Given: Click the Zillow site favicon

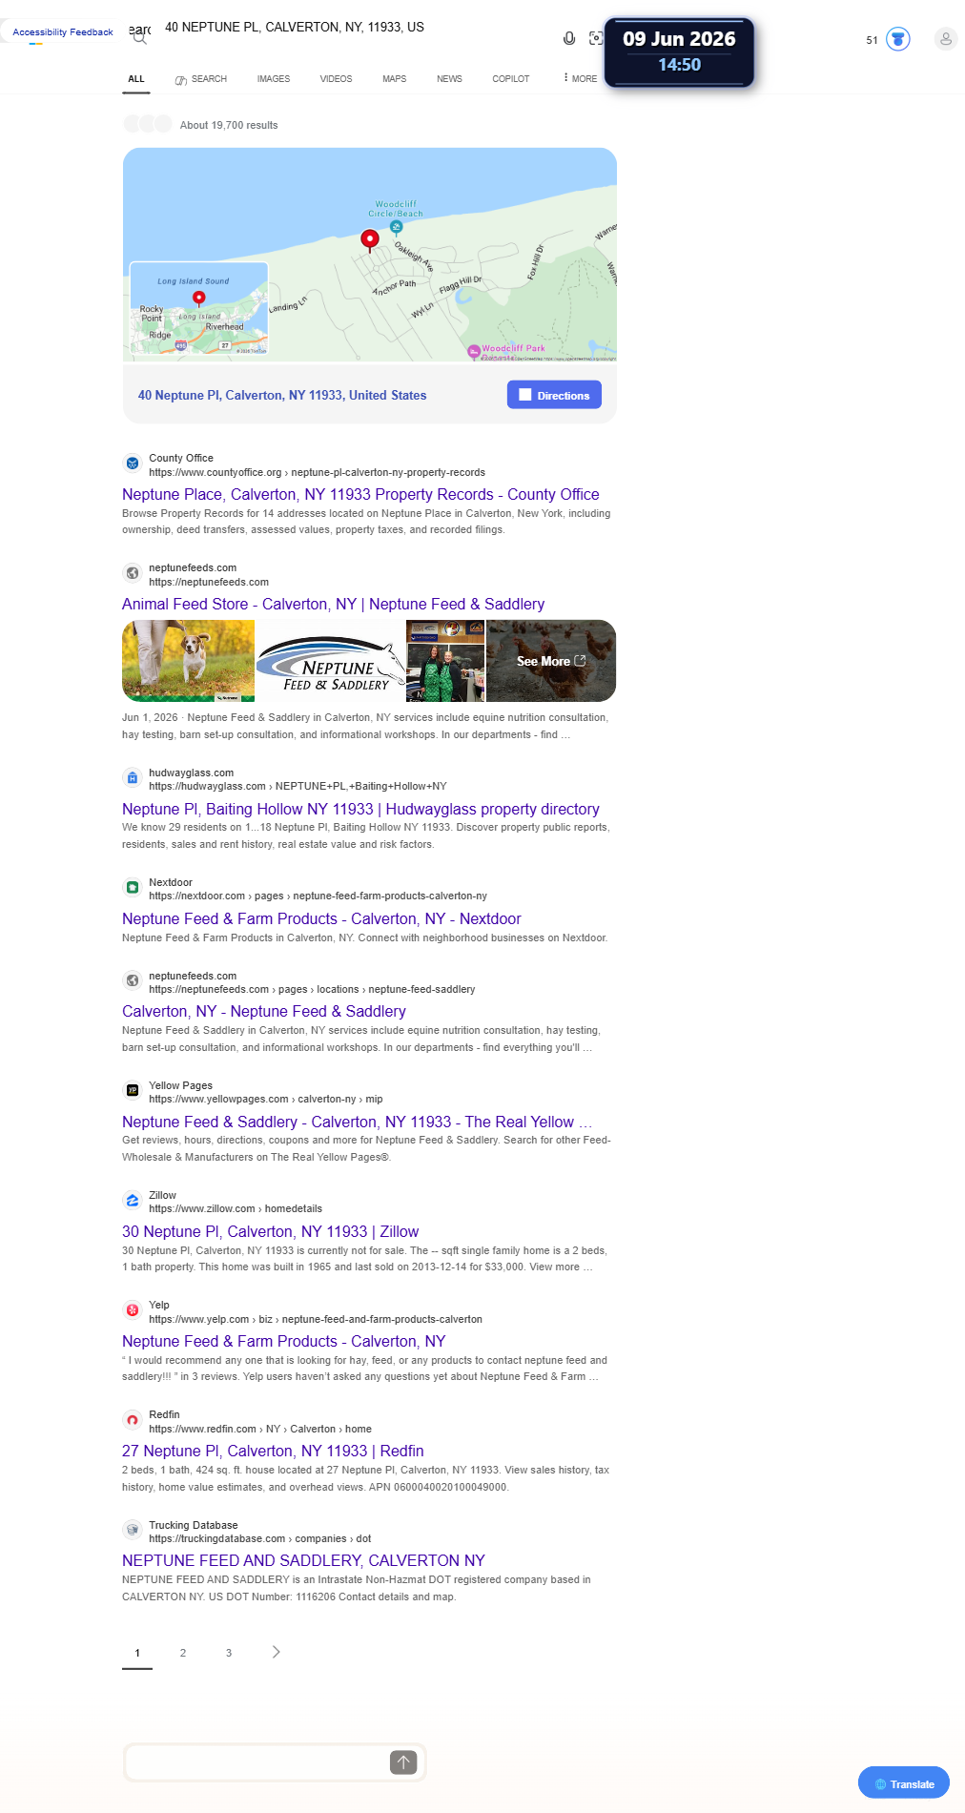Looking at the screenshot, I should coord(133,1201).
